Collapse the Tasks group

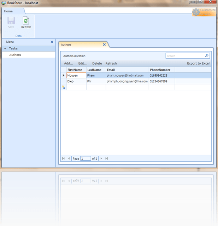point(5,48)
